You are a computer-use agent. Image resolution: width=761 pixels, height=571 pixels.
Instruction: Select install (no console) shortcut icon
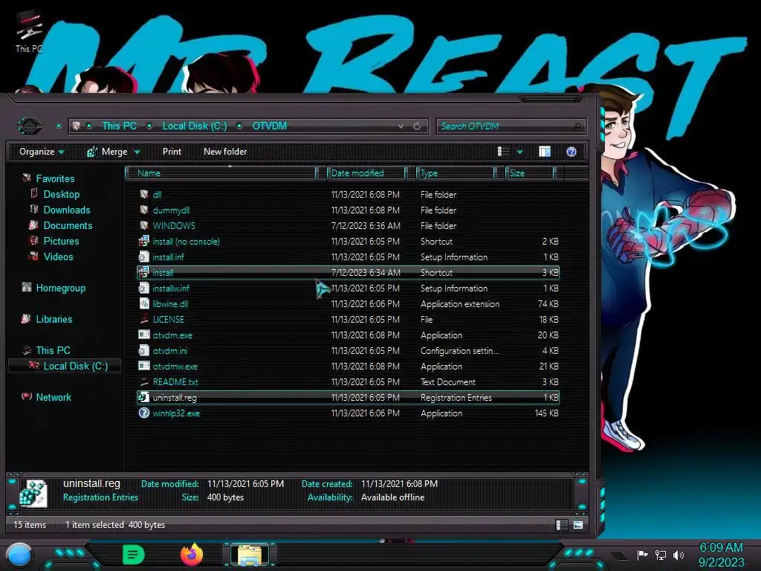(x=143, y=241)
